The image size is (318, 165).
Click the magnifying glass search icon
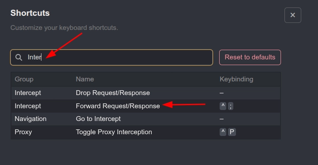click(x=19, y=58)
